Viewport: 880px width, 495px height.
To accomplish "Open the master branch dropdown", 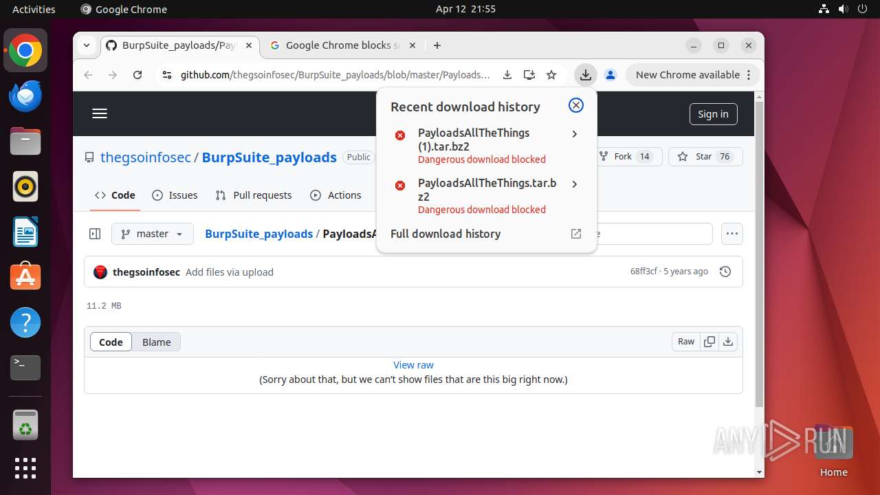I will (153, 234).
